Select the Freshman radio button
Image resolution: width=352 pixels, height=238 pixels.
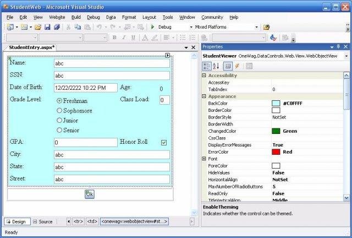59,101
